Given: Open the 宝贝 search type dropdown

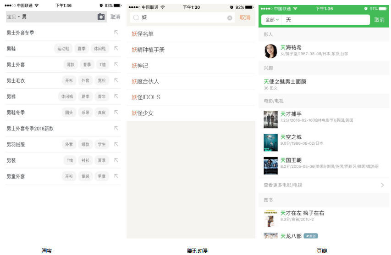Looking at the screenshot, I should [x=13, y=17].
